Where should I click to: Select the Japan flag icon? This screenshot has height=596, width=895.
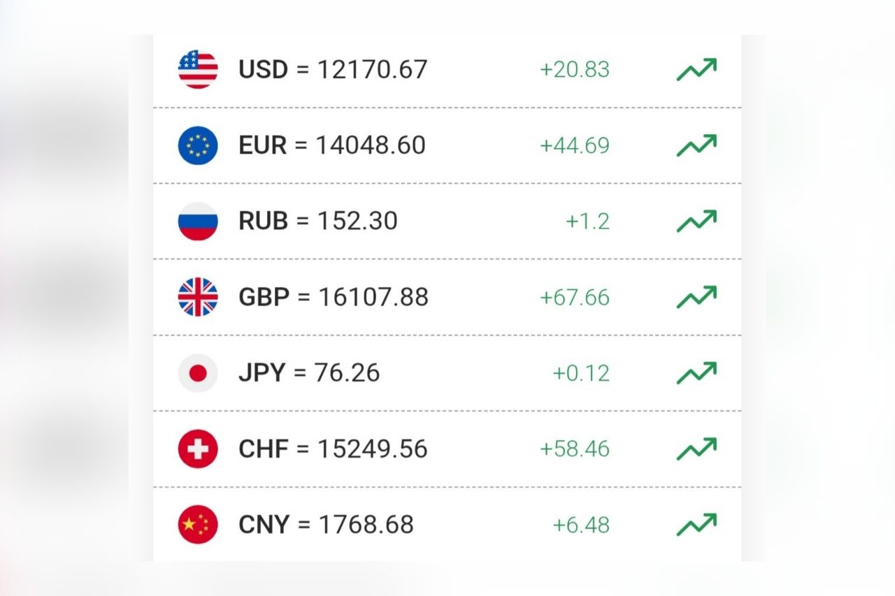[198, 373]
